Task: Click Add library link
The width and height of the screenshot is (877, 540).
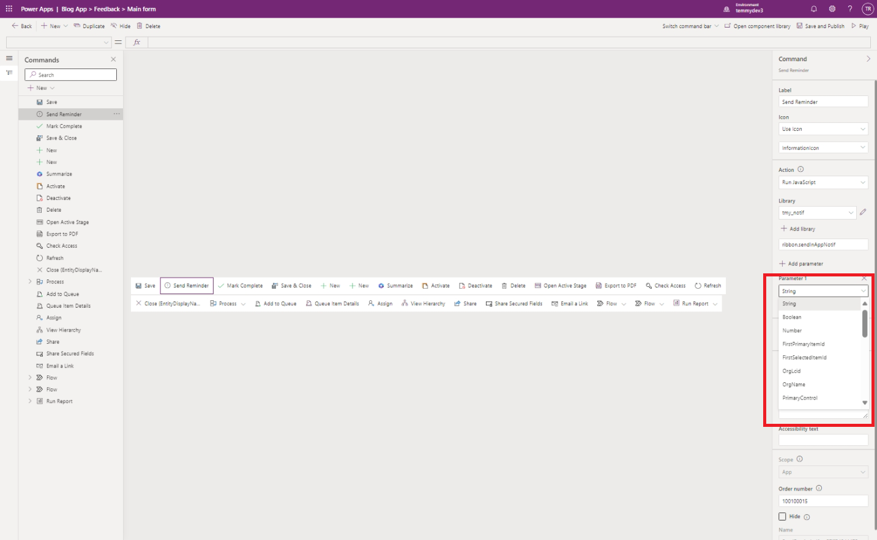Action: [x=798, y=229]
